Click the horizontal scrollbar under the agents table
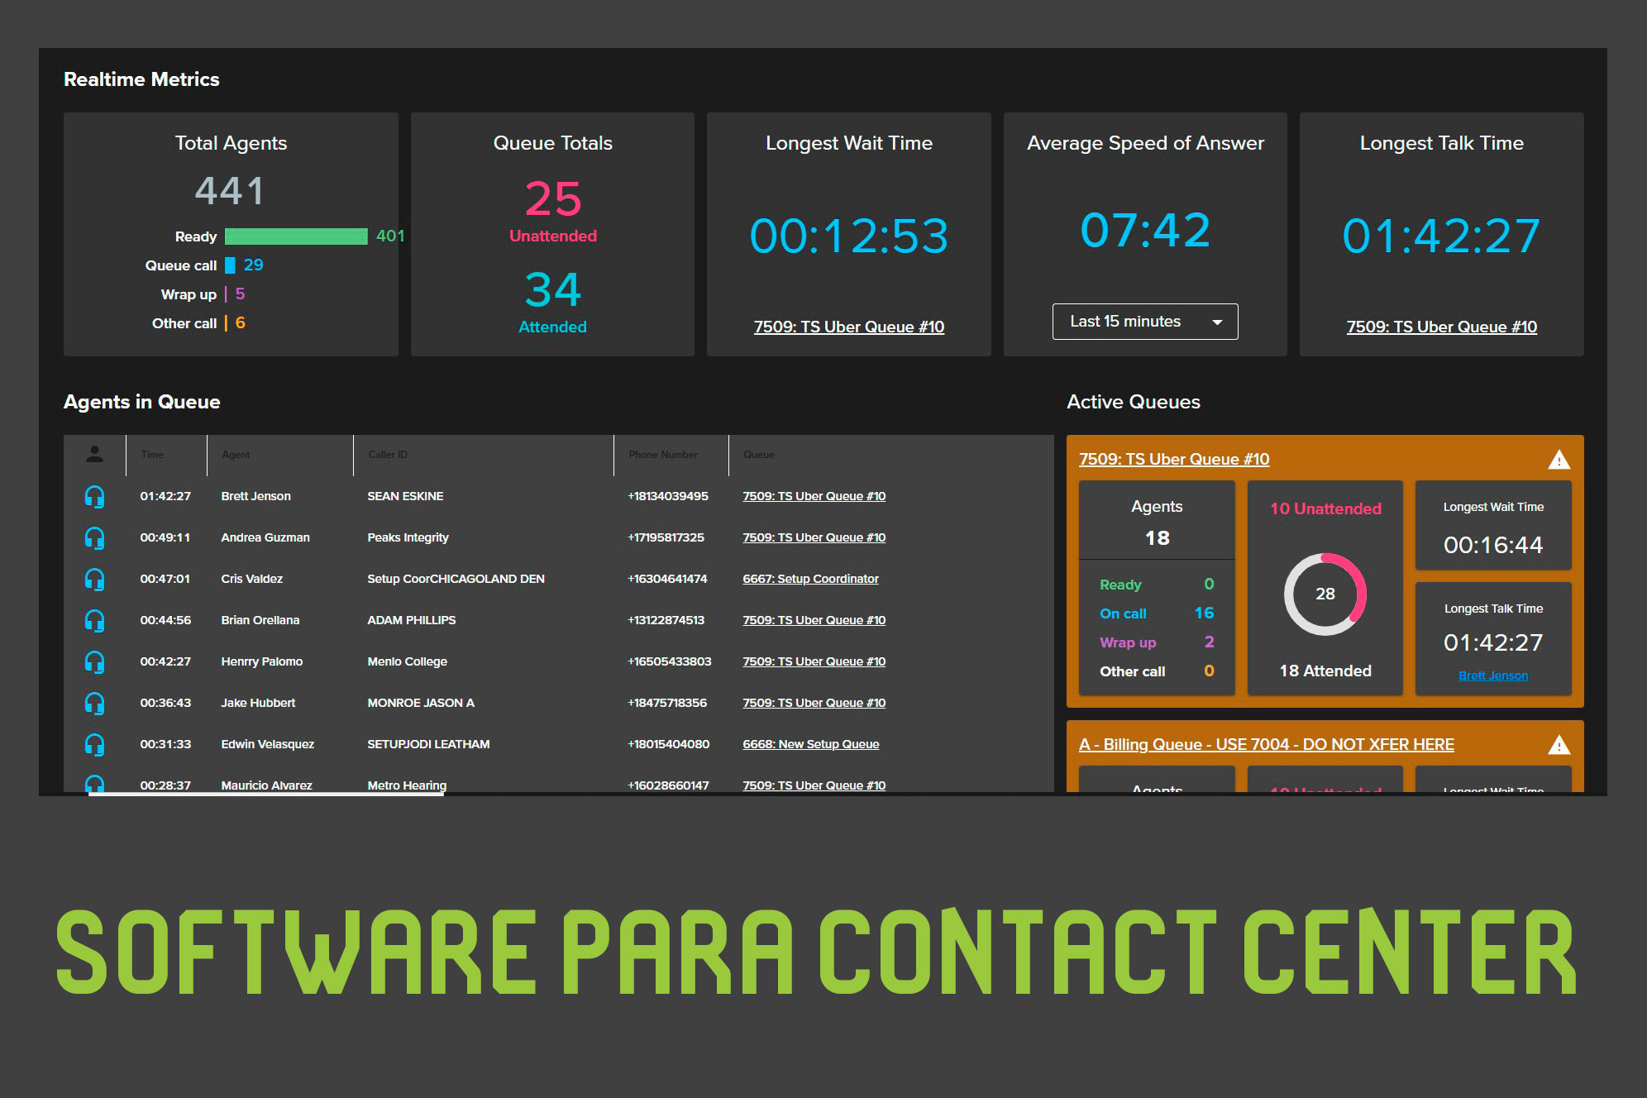Screen dimensions: 1647x1098 tap(266, 794)
